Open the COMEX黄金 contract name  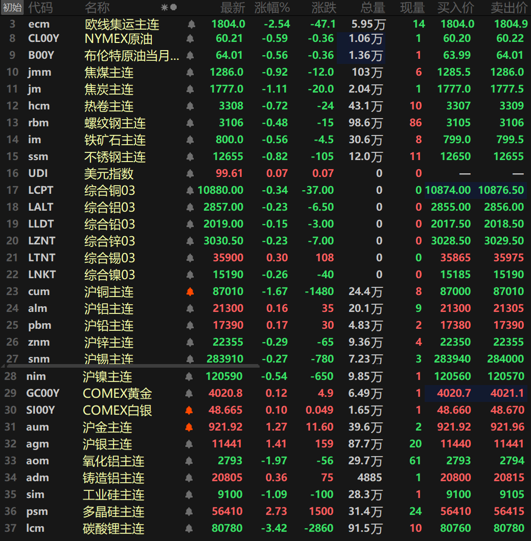click(118, 394)
